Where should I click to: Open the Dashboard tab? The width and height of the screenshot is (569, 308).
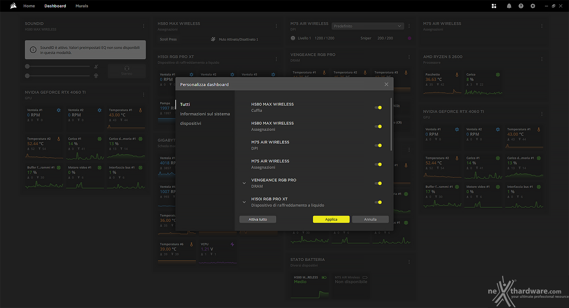(x=55, y=6)
